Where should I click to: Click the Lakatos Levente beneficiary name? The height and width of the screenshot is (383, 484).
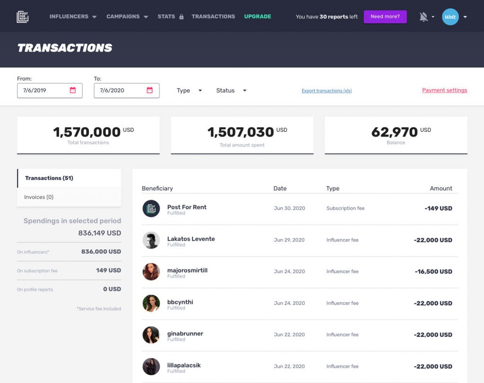tap(191, 239)
